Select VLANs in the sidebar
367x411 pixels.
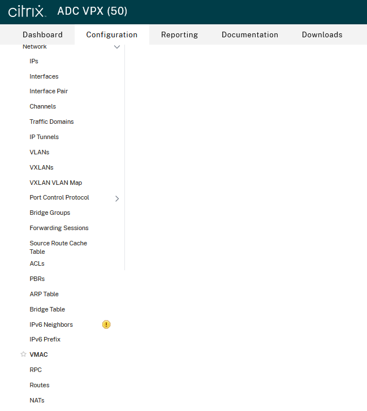pyautogui.click(x=40, y=152)
